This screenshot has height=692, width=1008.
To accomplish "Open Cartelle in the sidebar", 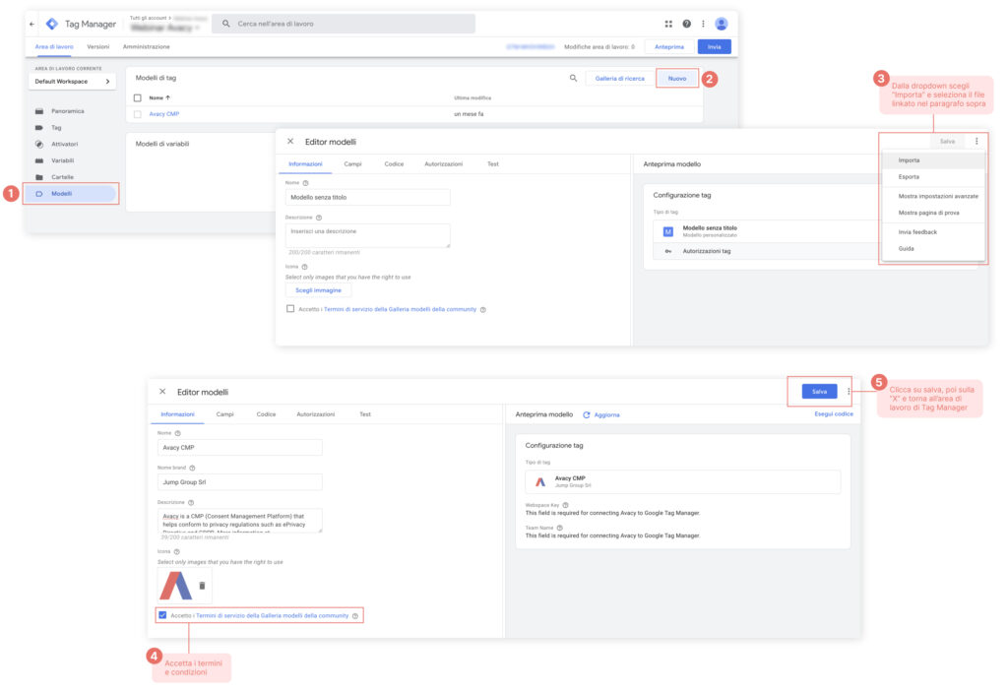I will tap(62, 177).
